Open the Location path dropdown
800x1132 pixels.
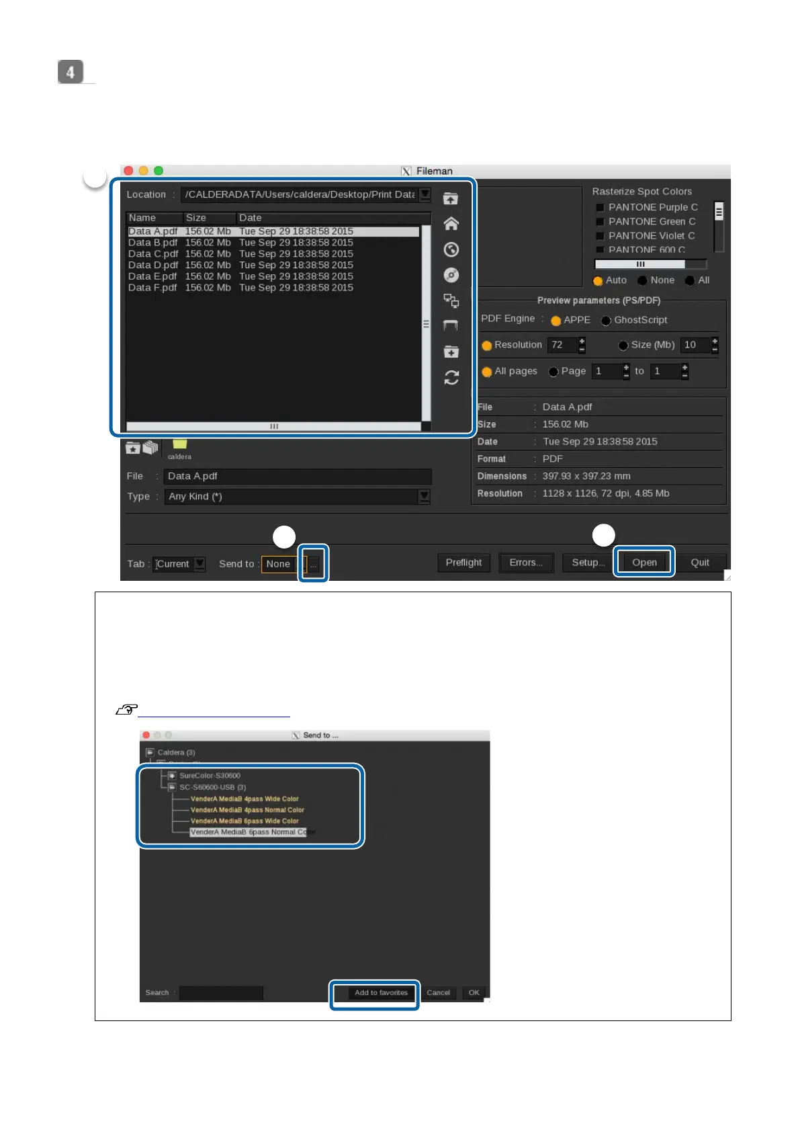click(425, 194)
